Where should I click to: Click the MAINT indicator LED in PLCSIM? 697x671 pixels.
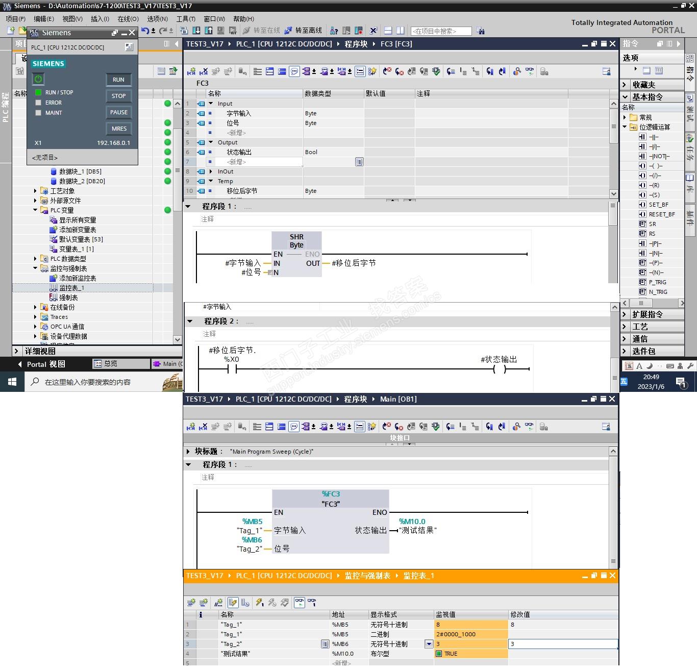pyautogui.click(x=38, y=113)
